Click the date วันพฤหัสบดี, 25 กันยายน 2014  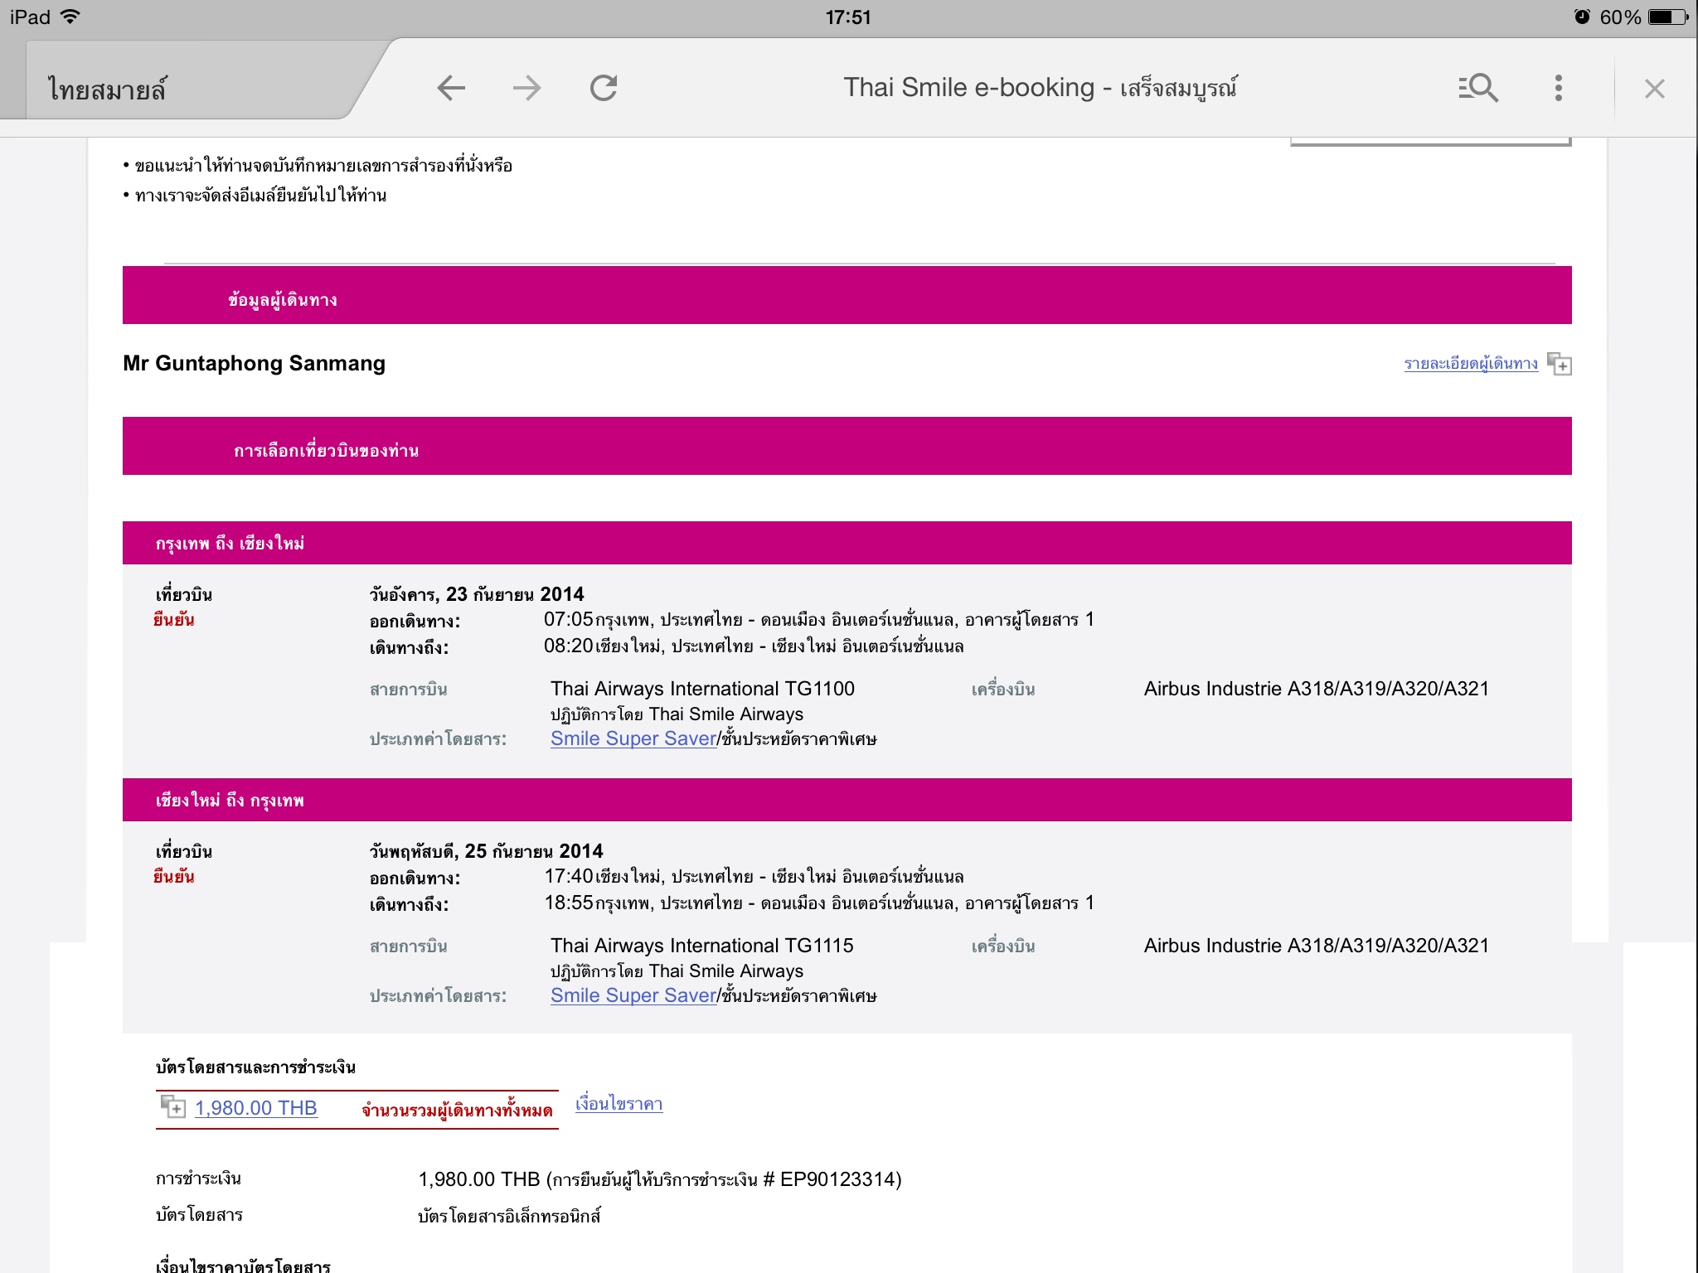click(486, 851)
